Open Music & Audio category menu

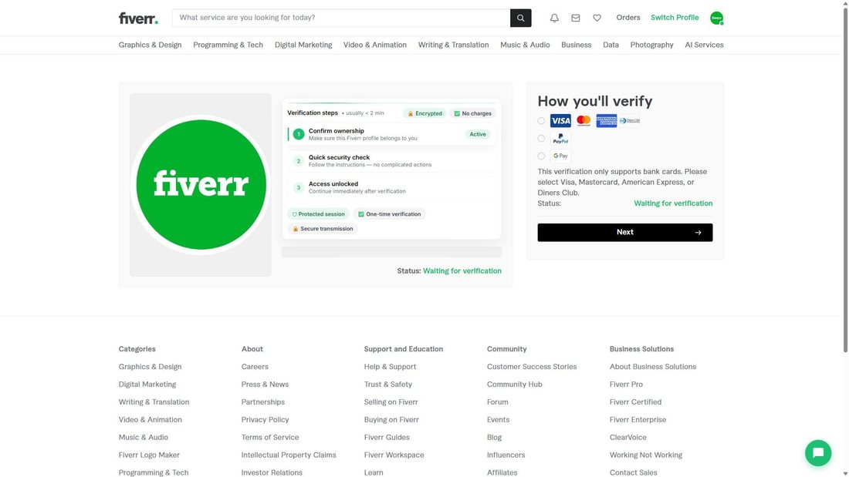[525, 45]
